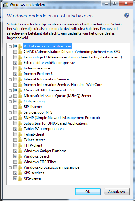
Task: Uncheck the Internet Explorer 8 checkbox
Action: 15,74
